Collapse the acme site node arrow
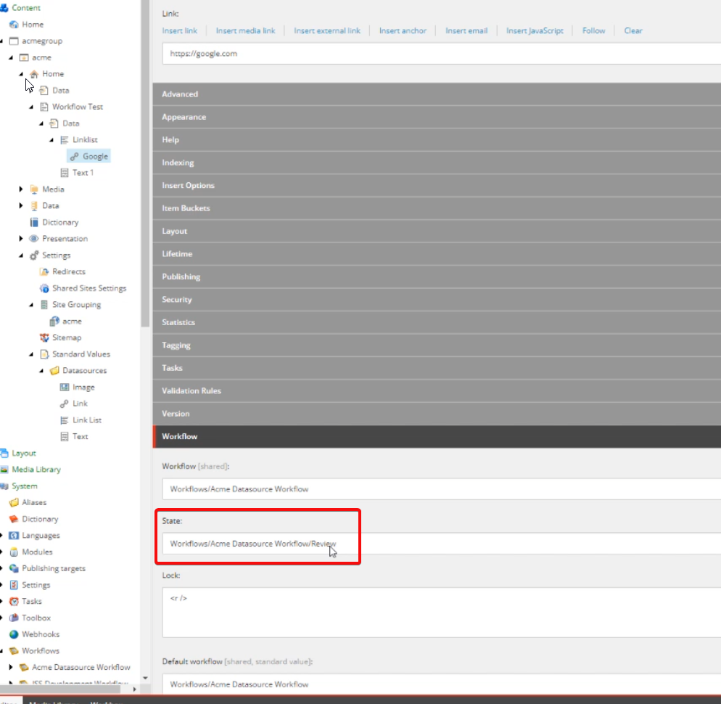The image size is (721, 704). [11, 57]
